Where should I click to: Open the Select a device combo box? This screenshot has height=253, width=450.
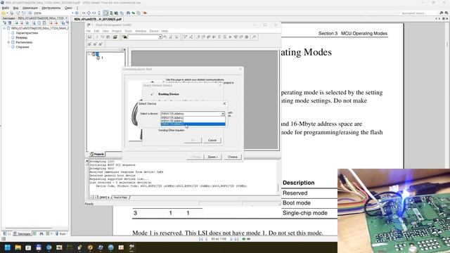coord(193,114)
